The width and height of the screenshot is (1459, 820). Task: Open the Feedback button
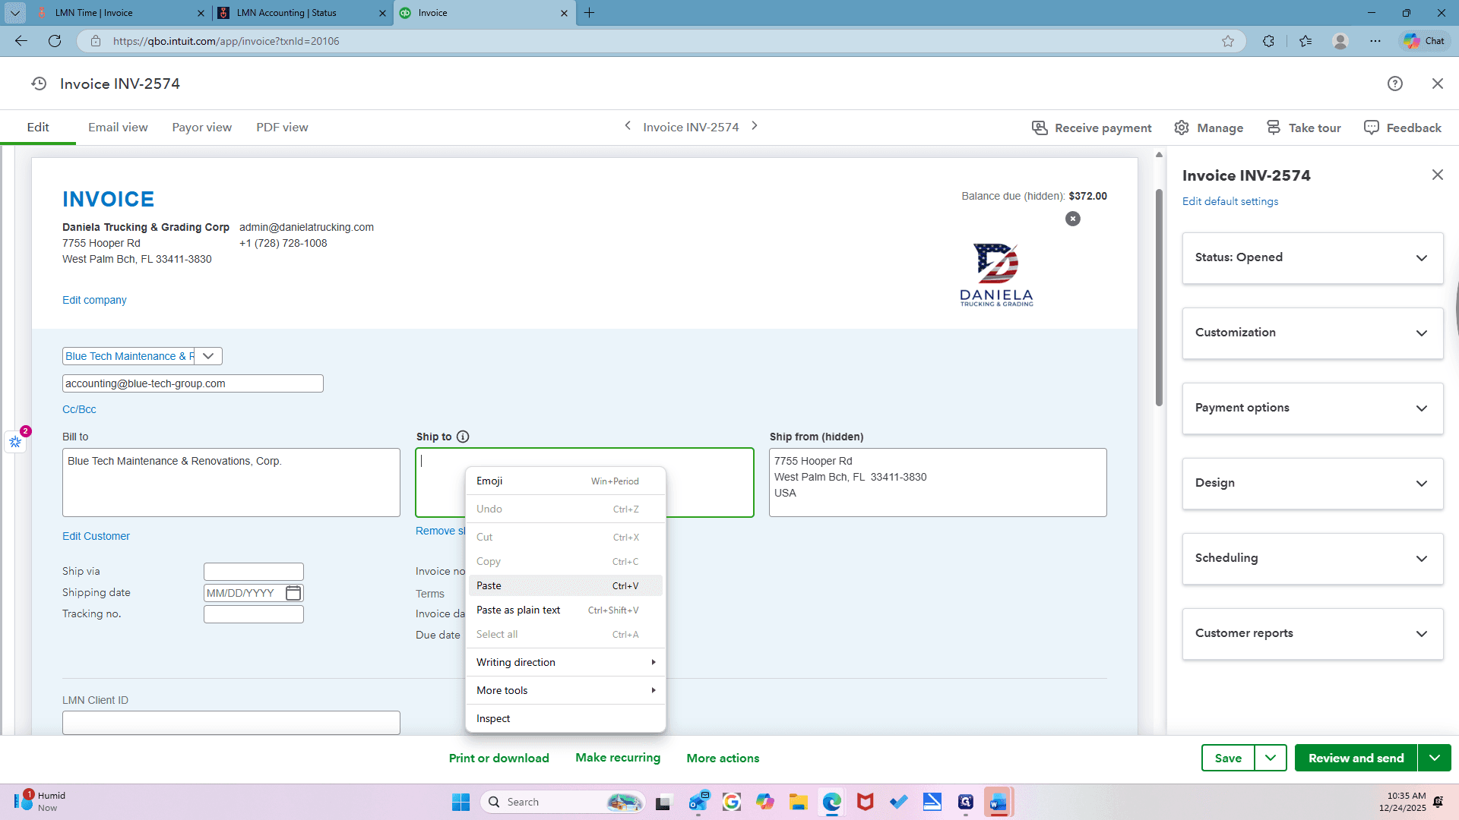1403,128
